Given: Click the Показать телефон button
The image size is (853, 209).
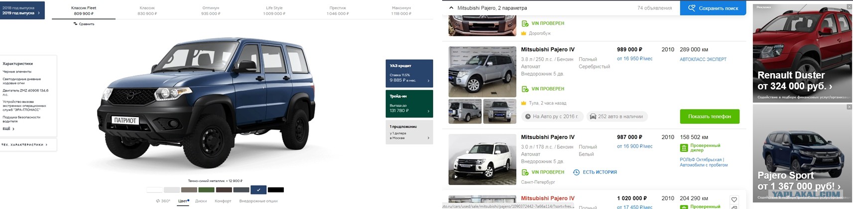Looking at the screenshot, I should [x=710, y=116].
